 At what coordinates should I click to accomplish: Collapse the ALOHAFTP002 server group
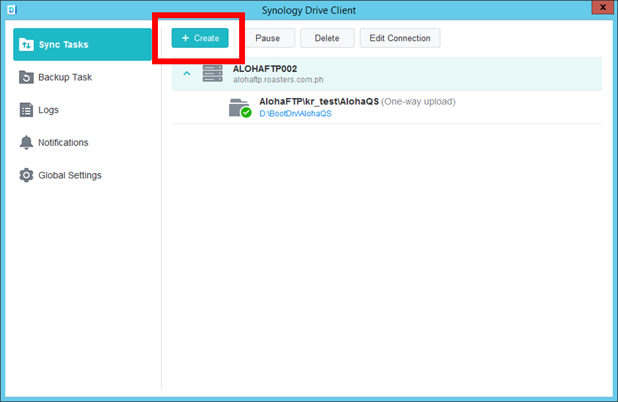(187, 73)
